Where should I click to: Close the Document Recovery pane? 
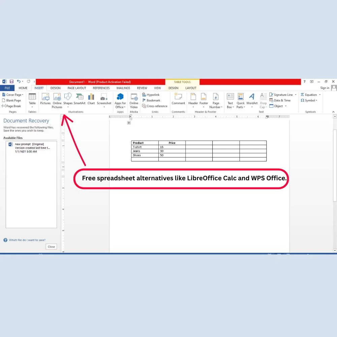[51, 247]
